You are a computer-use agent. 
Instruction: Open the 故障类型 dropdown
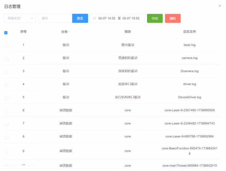(20, 18)
